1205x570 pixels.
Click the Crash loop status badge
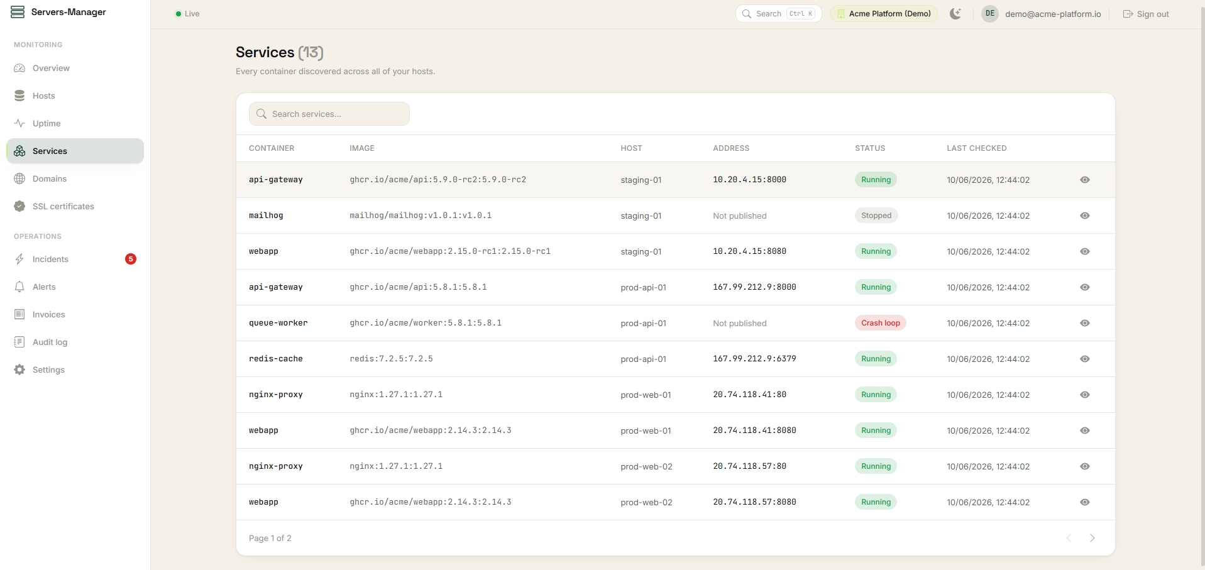(x=881, y=323)
